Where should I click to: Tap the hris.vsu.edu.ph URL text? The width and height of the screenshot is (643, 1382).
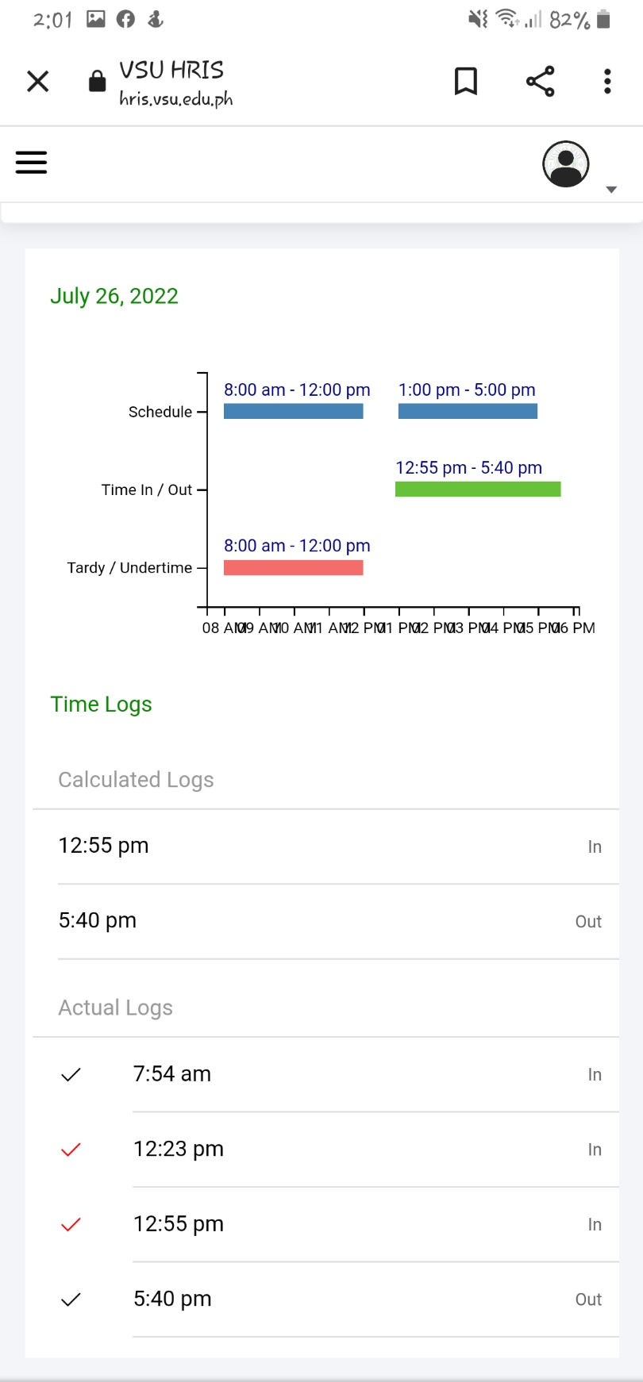176,99
